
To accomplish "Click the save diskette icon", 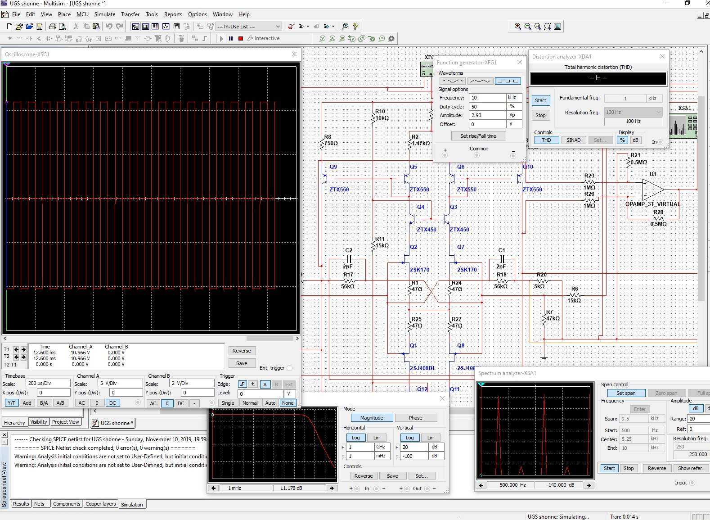I will [x=39, y=27].
